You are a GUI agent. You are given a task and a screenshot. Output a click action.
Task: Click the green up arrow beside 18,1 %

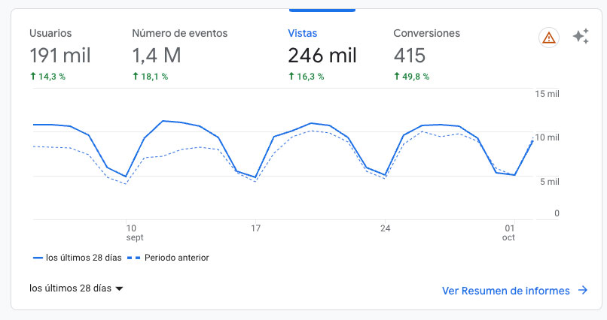[136, 77]
